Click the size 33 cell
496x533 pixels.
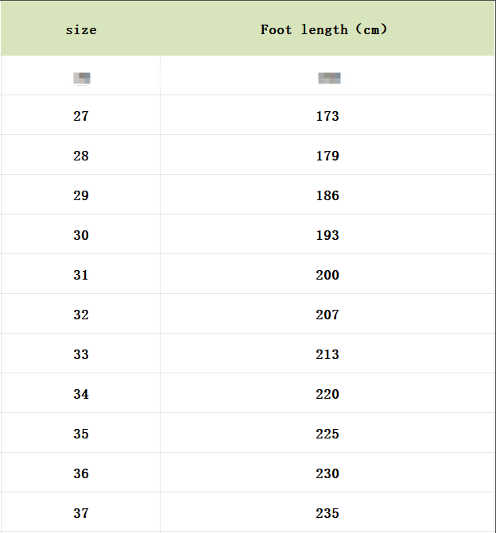pos(81,354)
